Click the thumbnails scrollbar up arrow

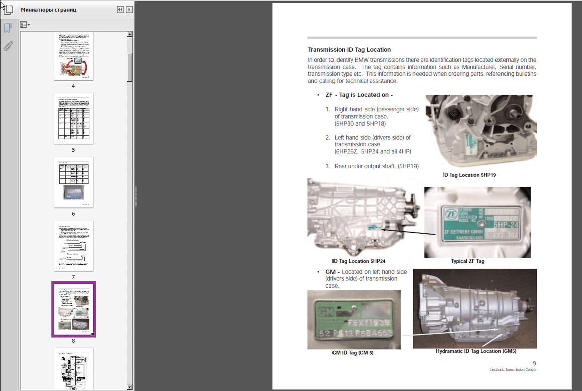pos(130,35)
